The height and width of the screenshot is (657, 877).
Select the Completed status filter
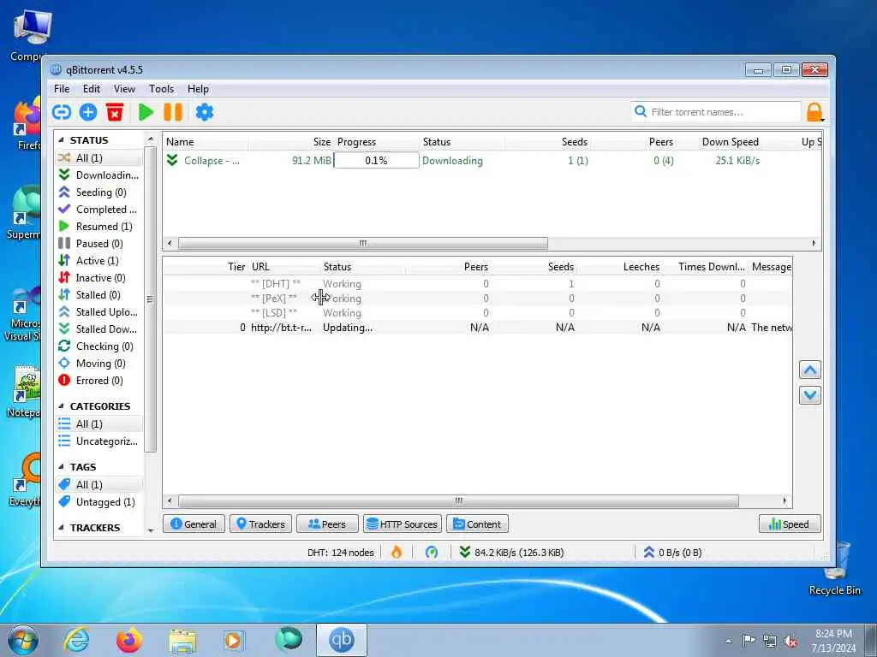[98, 210]
